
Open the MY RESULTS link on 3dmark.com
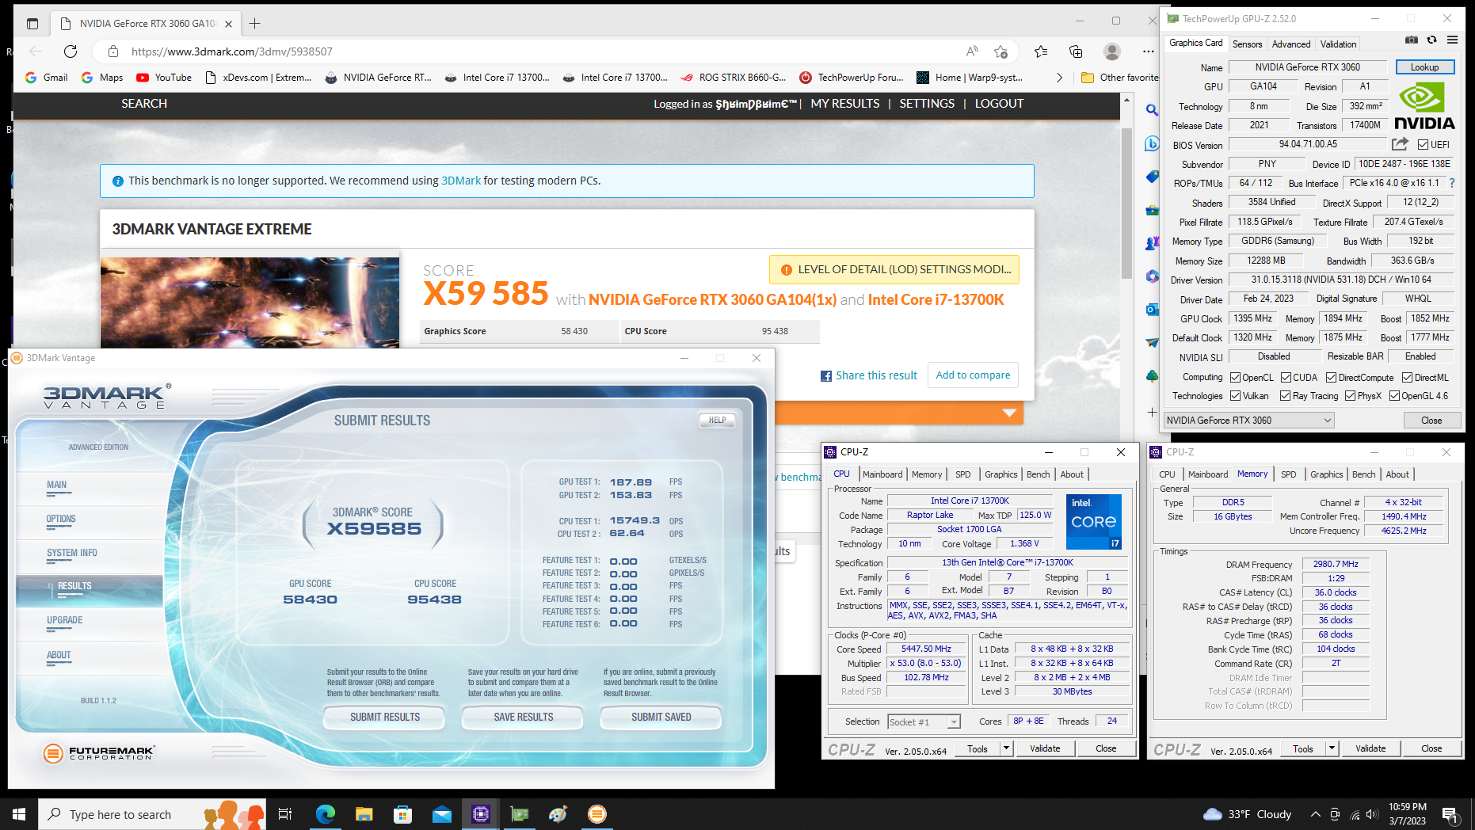[844, 104]
